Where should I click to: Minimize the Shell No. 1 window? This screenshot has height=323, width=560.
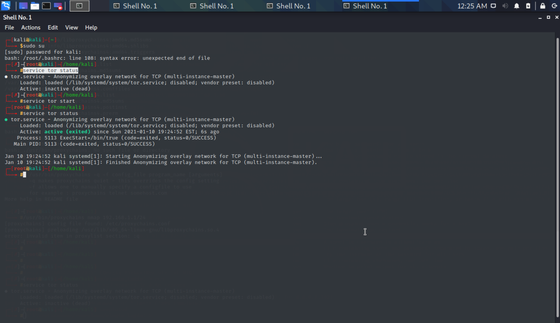point(540,17)
